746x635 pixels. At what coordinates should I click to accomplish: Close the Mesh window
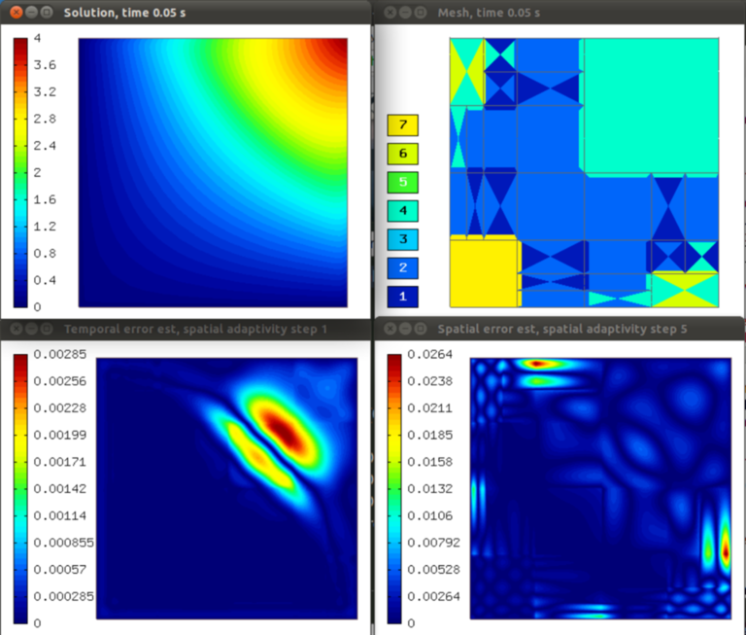pyautogui.click(x=390, y=13)
